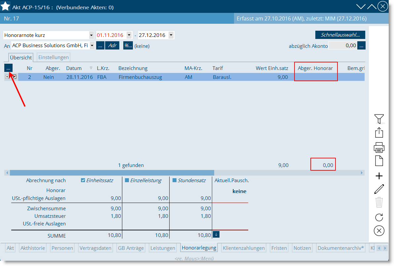Enable the Einzelleistung checkbox
The width and height of the screenshot is (394, 266).
click(x=127, y=180)
